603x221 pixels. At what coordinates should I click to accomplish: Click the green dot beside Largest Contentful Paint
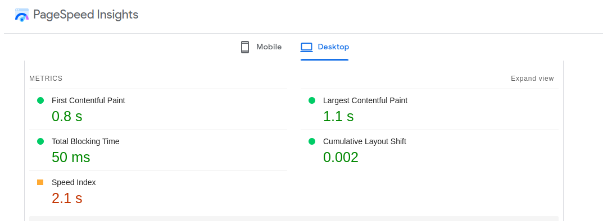click(x=312, y=100)
